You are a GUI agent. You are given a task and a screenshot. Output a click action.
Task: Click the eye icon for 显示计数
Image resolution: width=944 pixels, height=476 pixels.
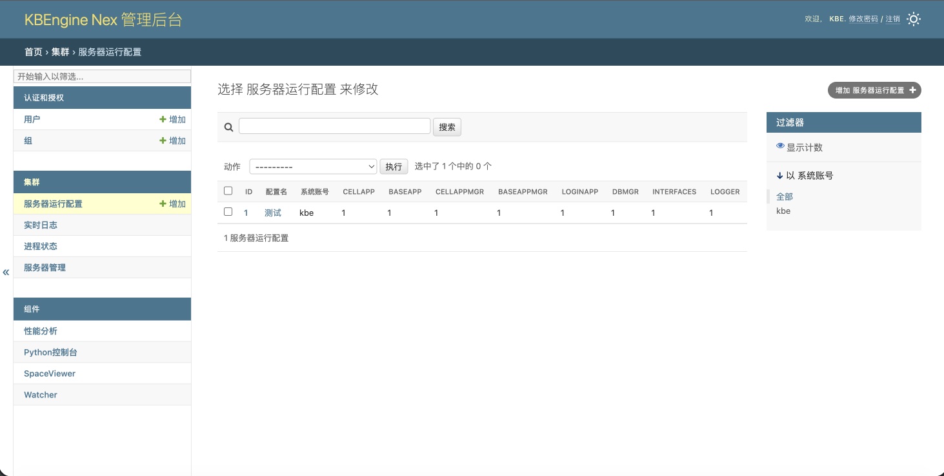780,147
